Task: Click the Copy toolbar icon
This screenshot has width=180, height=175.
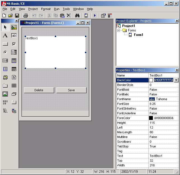Action: click(x=56, y=15)
